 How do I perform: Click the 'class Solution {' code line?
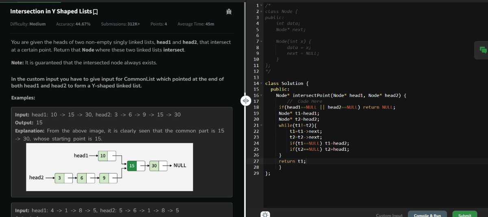287,83
